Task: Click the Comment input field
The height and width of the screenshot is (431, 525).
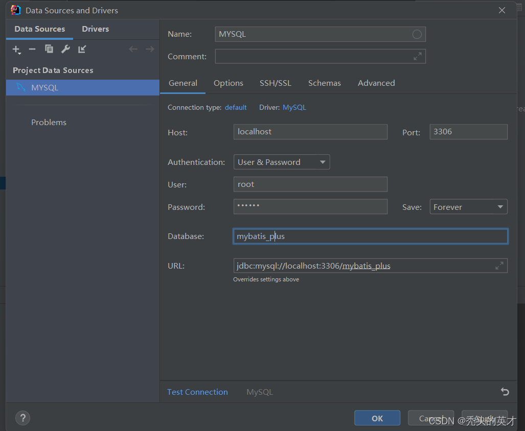Action: coord(320,56)
